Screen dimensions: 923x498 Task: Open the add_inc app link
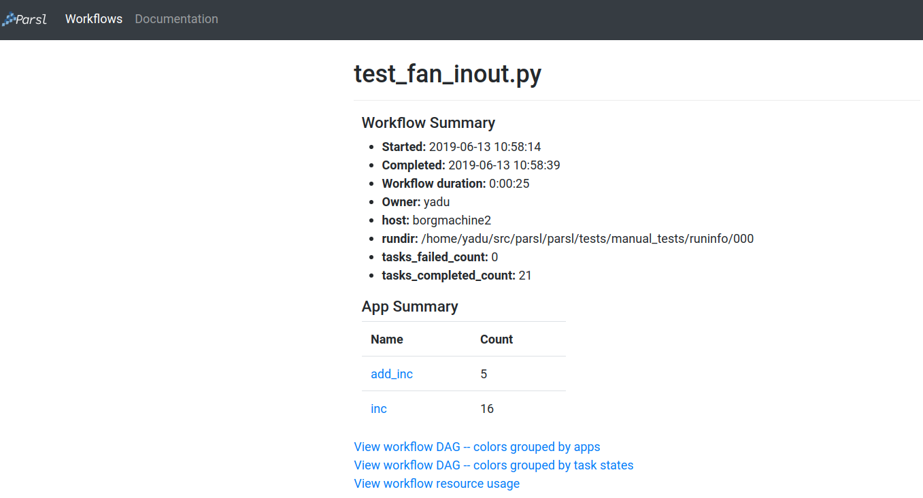coord(392,373)
